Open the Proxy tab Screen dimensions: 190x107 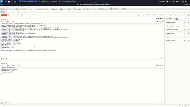coord(18,9)
